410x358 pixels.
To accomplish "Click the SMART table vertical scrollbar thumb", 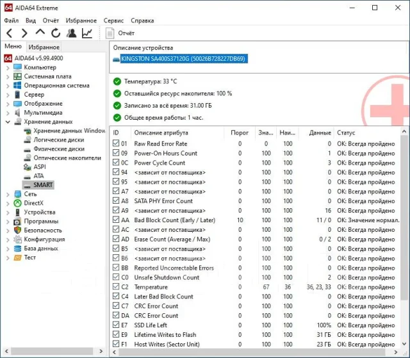I will pyautogui.click(x=404, y=217).
